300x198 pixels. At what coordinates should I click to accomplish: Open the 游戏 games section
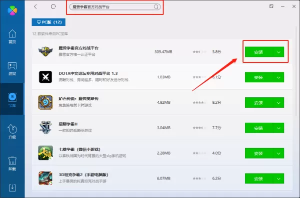pos(12,68)
